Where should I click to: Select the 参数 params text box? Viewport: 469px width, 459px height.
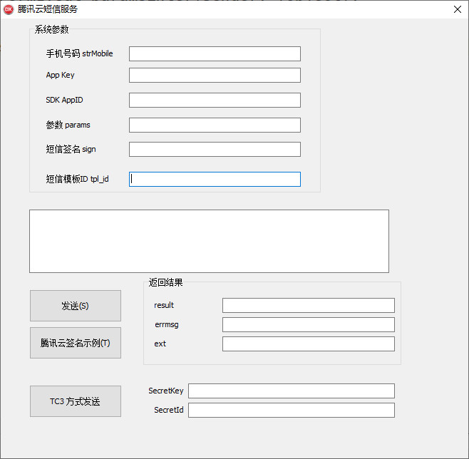[215, 125]
